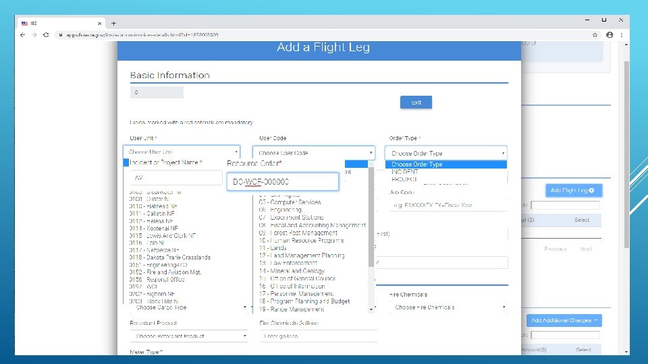Choose 05 - Computer Services user code
The image size is (648, 364).
pos(290,202)
